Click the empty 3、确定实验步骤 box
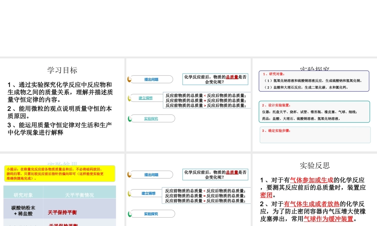Image resolution: width=377 pixels, height=226 pixels. coord(315,135)
